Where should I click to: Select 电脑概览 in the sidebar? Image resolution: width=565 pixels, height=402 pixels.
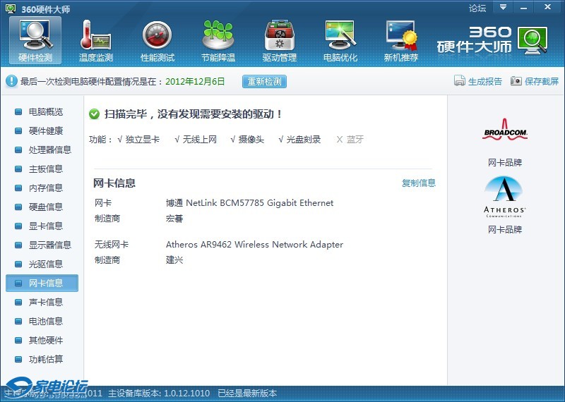pos(45,112)
